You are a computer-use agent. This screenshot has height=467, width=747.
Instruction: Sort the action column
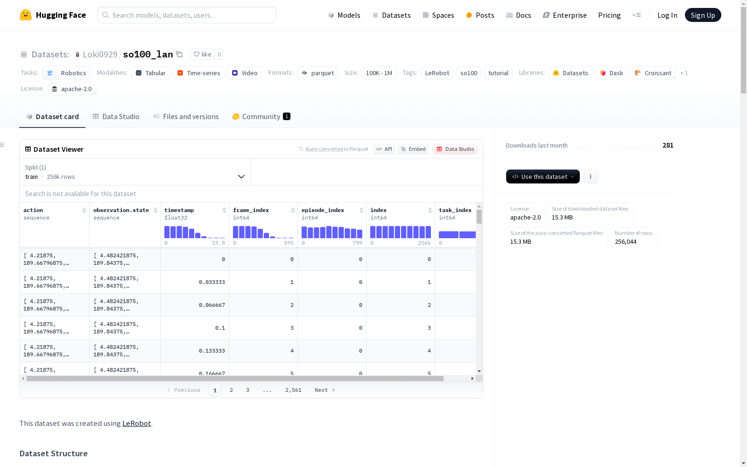[x=84, y=210]
